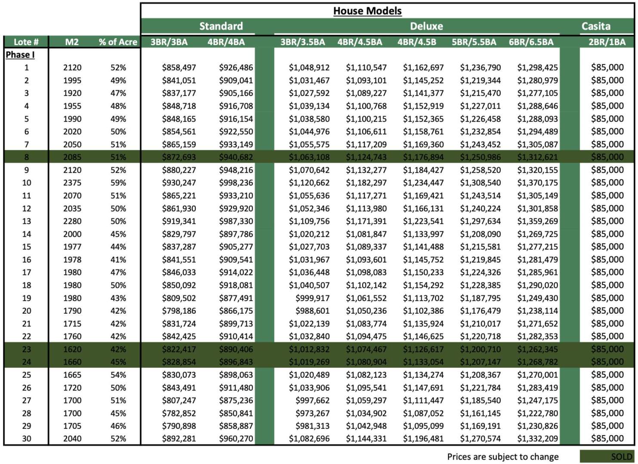Click lot 23 price $1,012,832
Screen dimensions: 638x464
(x=309, y=349)
